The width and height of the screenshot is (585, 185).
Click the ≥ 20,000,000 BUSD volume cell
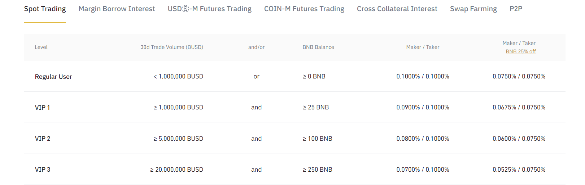click(x=176, y=170)
